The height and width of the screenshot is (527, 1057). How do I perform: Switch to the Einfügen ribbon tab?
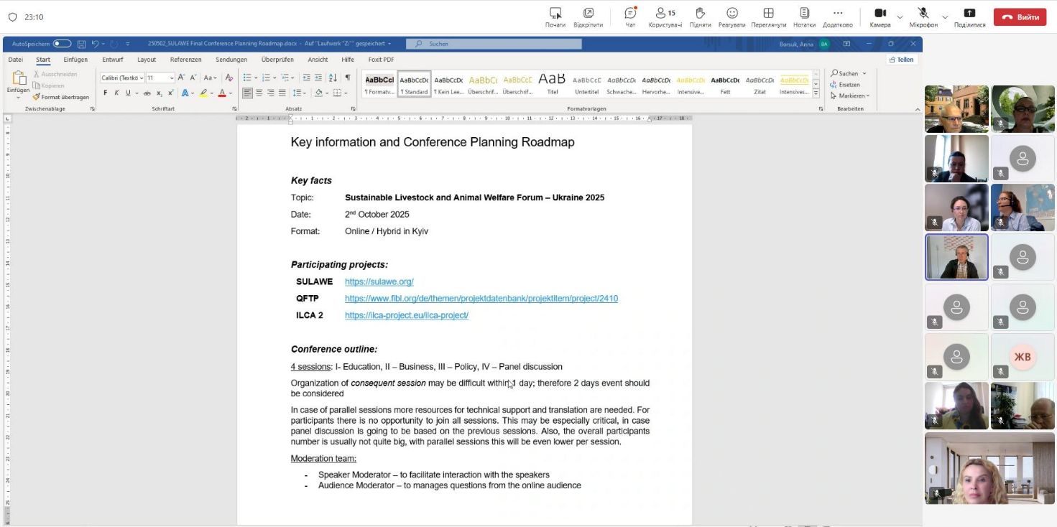(75, 60)
